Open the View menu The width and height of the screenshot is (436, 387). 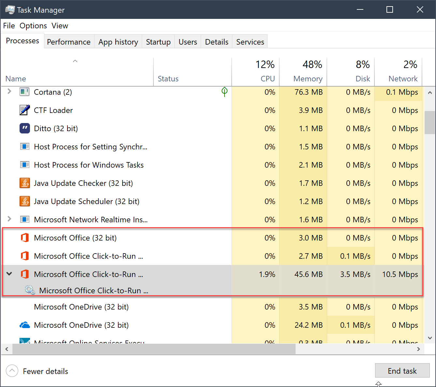[60, 26]
